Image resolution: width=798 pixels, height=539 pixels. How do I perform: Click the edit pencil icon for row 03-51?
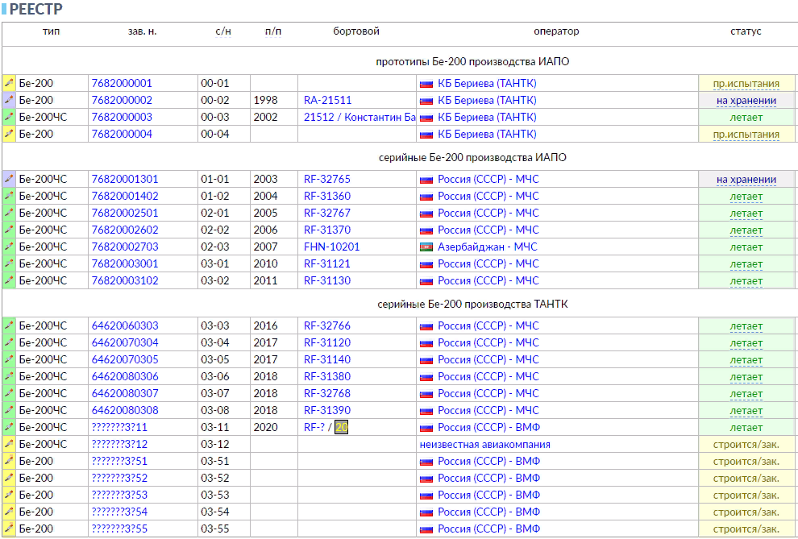click(9, 461)
